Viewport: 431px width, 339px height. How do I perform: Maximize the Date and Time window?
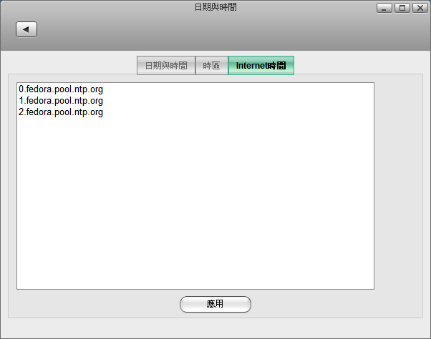(402, 8)
